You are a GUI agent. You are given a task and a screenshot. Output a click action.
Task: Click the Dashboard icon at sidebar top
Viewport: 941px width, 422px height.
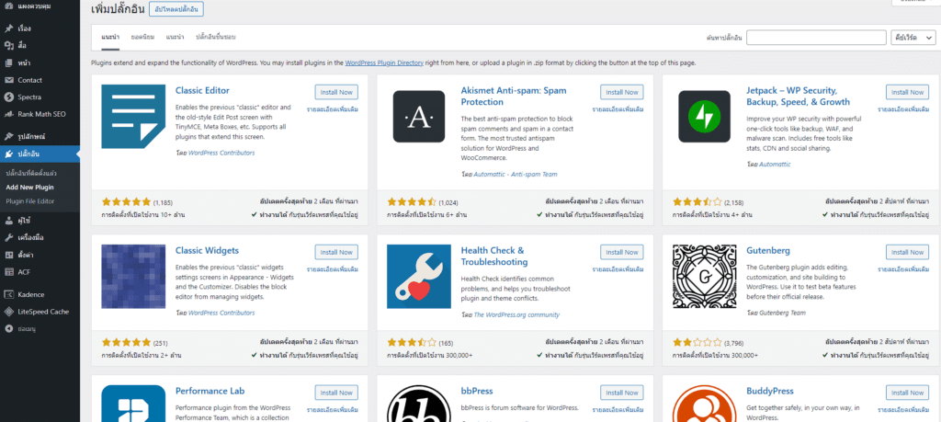tap(8, 6)
